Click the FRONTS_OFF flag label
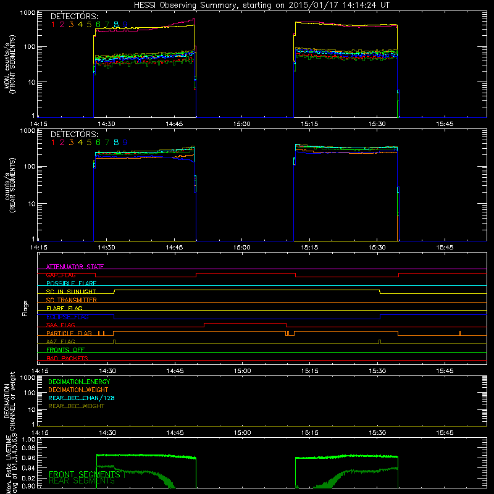Viewport: 494px width, 494px height. pos(65,350)
